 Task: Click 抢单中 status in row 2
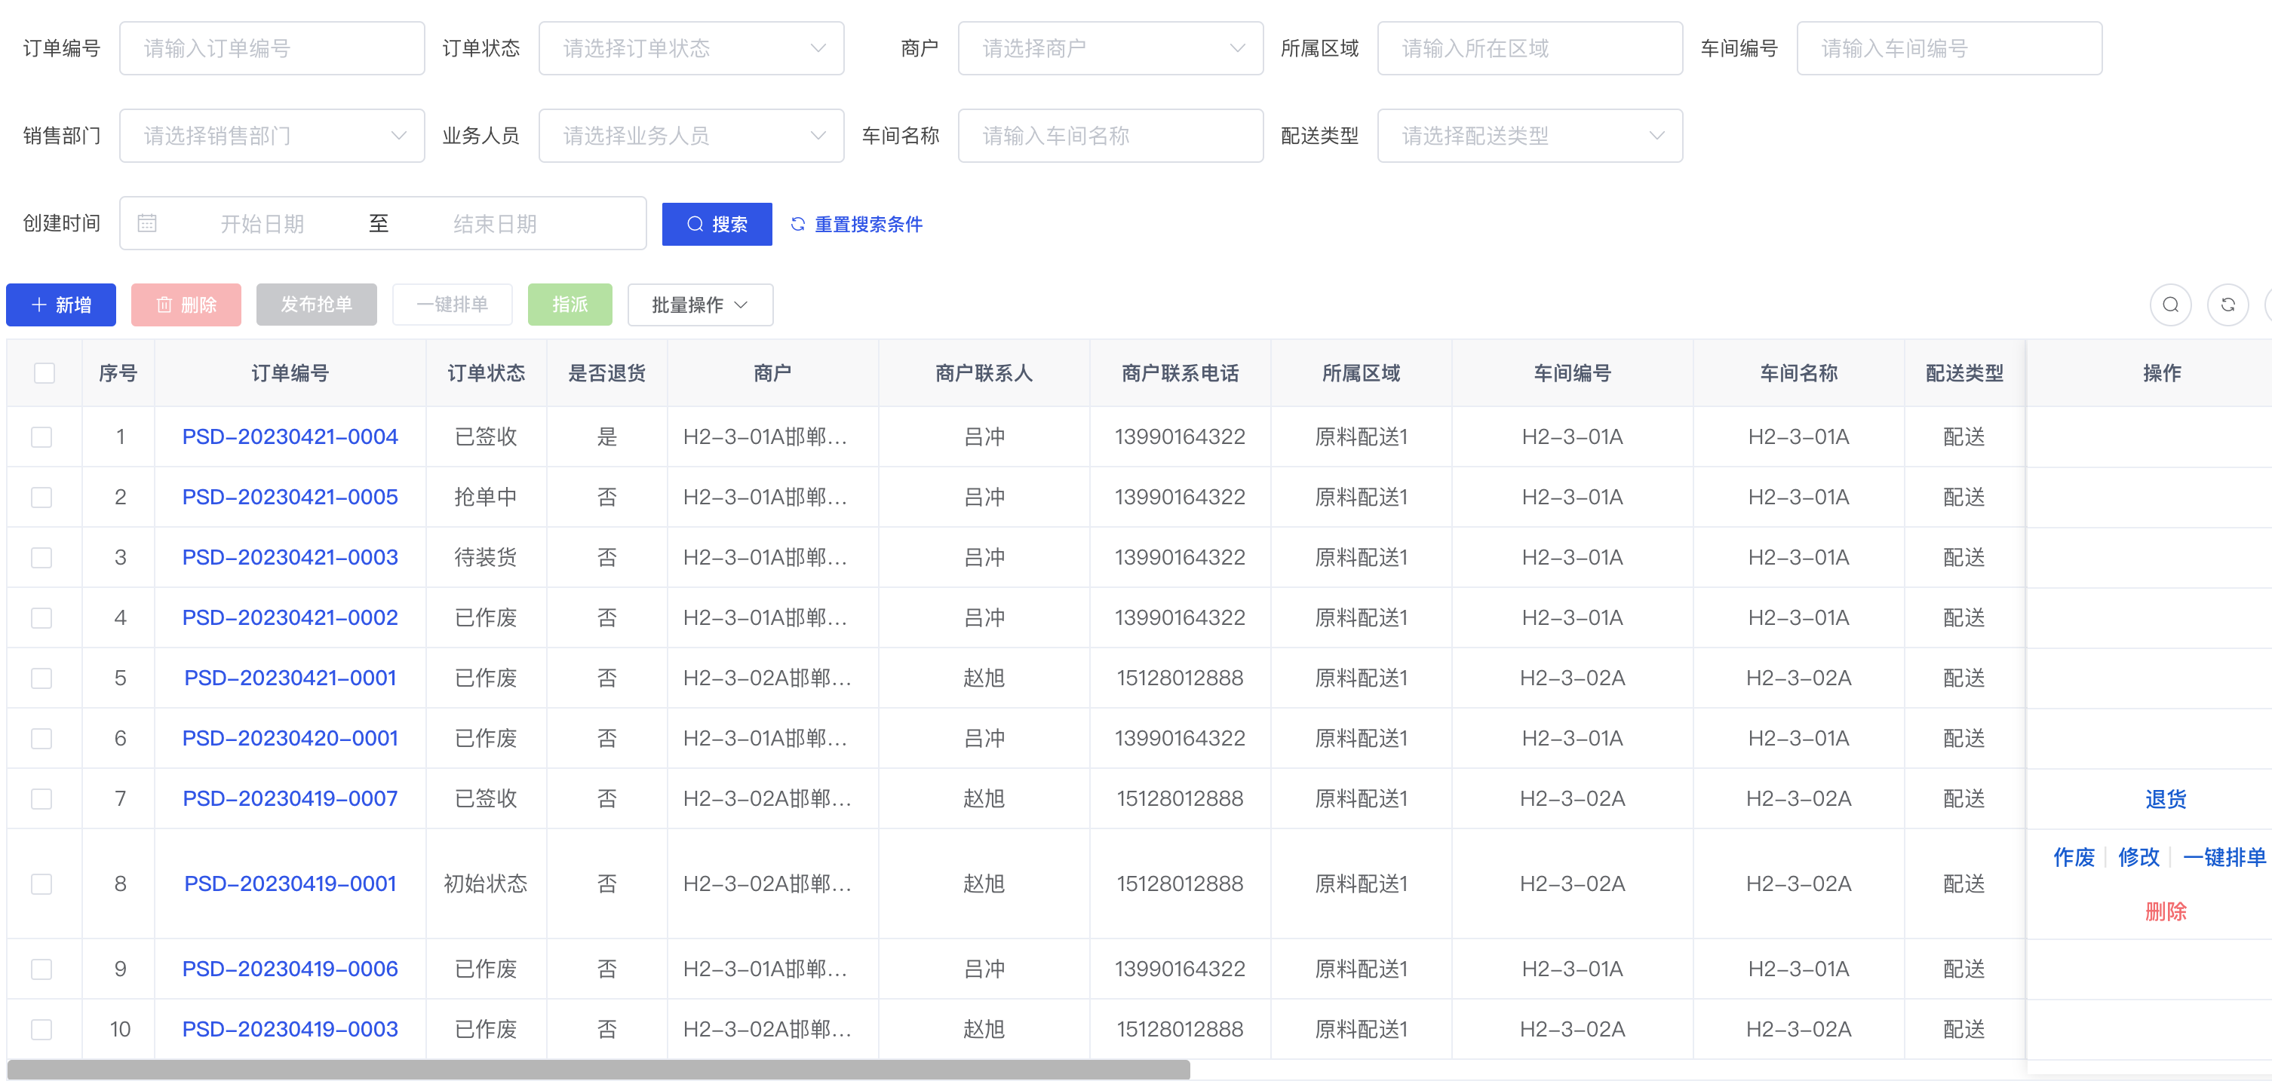(486, 498)
